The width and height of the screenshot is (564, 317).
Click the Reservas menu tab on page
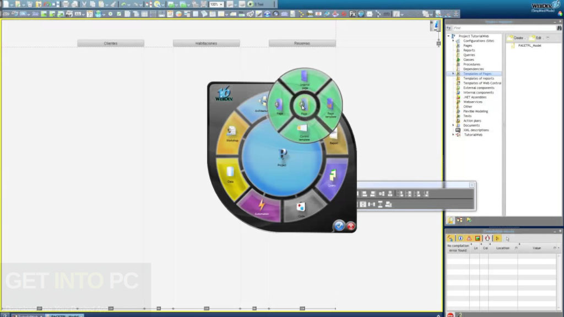pyautogui.click(x=302, y=43)
